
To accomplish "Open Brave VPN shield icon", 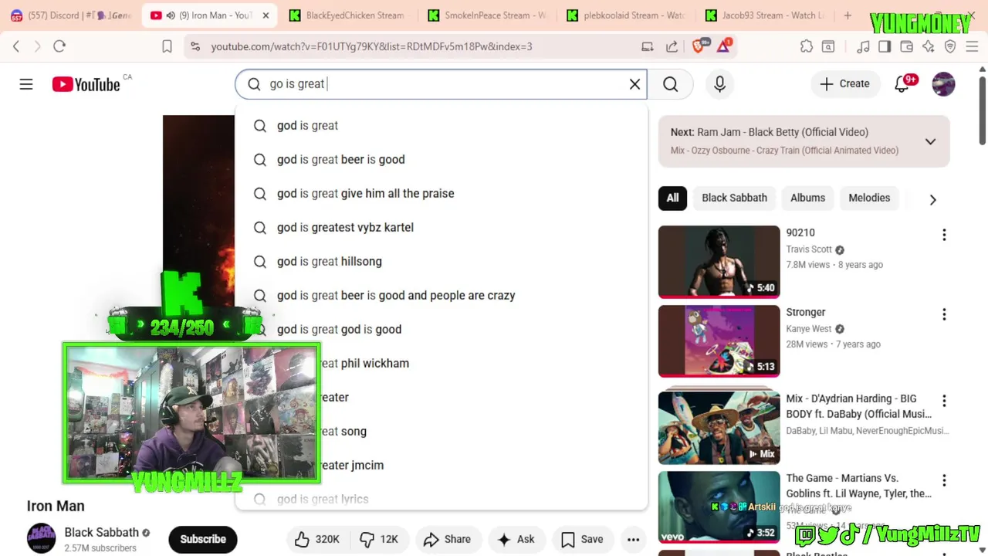I will (x=950, y=46).
